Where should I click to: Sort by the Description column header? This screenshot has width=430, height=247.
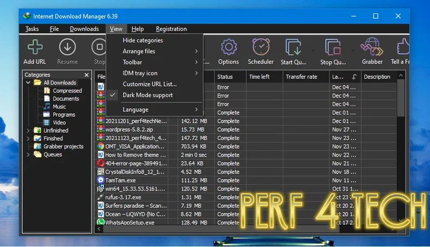click(x=379, y=77)
